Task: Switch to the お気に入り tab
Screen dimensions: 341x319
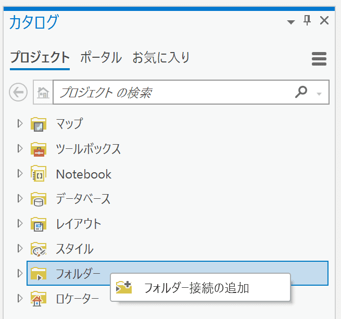Action: tap(161, 58)
